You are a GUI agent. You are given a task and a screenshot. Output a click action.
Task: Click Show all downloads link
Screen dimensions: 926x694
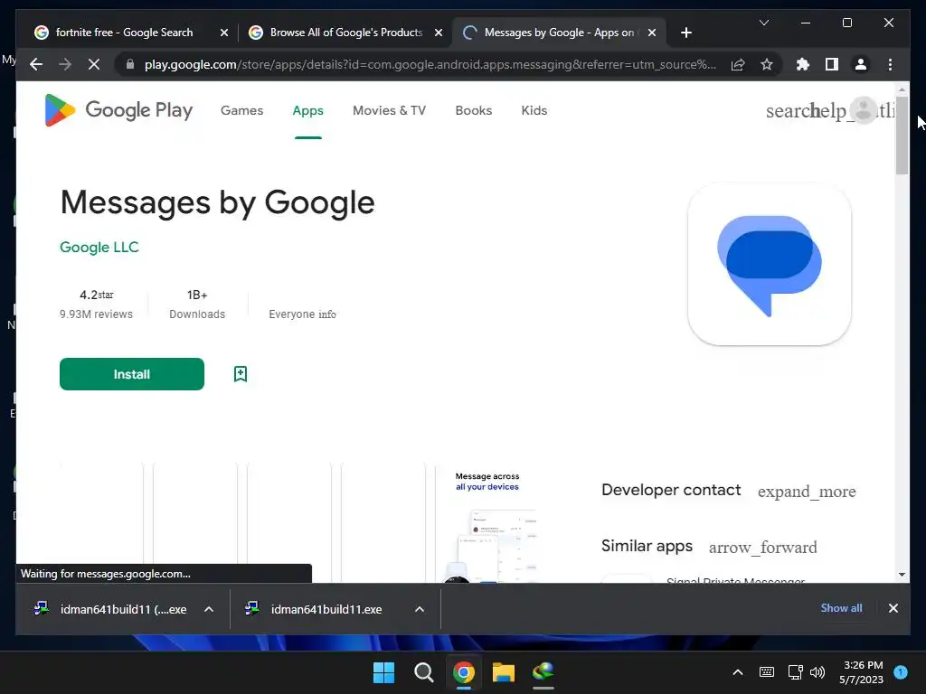tap(842, 608)
